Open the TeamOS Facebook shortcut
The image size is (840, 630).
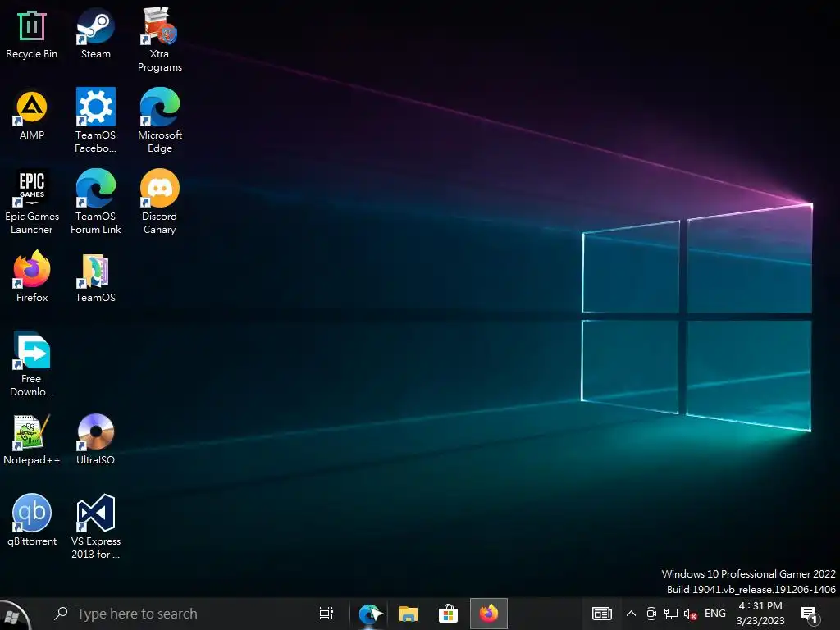click(95, 121)
